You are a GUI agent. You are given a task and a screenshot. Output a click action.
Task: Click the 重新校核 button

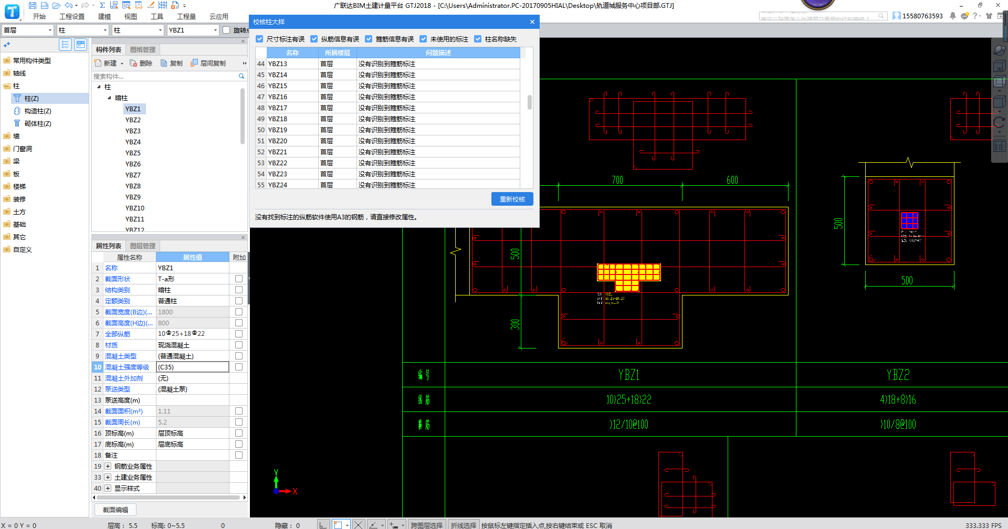[x=512, y=199]
